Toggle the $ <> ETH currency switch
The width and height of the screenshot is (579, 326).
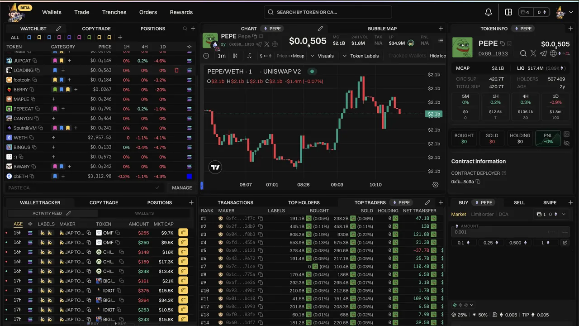point(266,56)
